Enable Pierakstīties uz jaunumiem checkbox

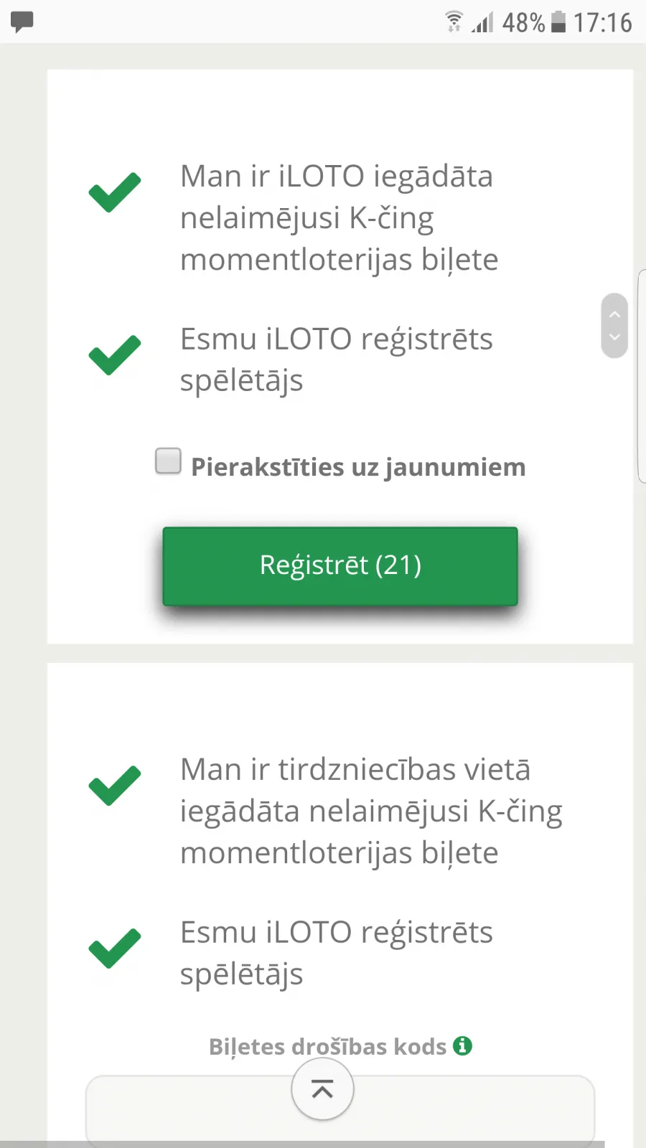(x=168, y=461)
